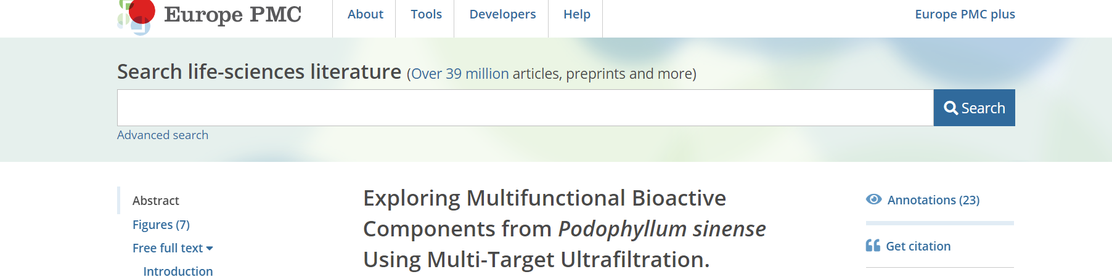Follow the Europe PMC plus link
The image size is (1112, 277).
pos(965,14)
